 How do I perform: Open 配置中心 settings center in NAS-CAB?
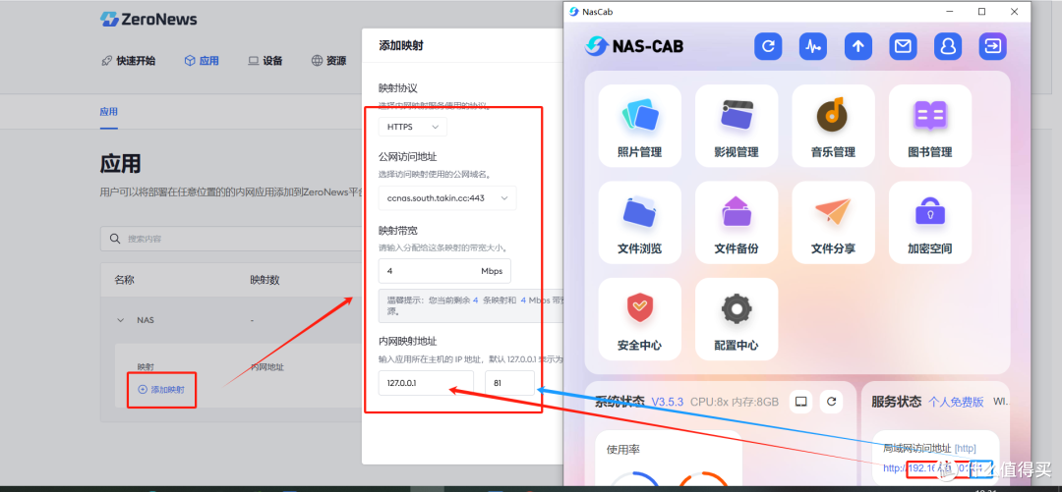(737, 319)
